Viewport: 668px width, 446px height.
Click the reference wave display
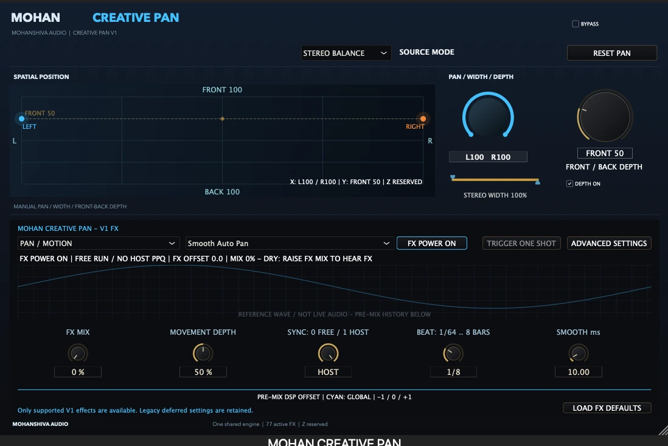pyautogui.click(x=335, y=292)
